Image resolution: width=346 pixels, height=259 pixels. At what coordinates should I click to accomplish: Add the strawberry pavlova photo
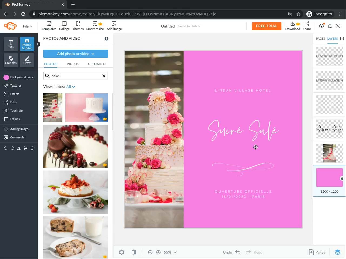76,192
